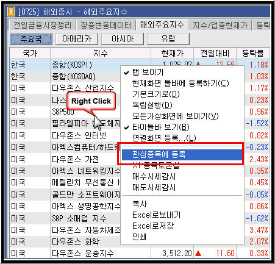Open the 지수/업종현재가 tab
The width and height of the screenshot is (275, 264).
pyautogui.click(x=220, y=26)
